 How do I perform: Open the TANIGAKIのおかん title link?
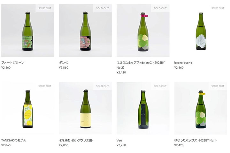14,140
